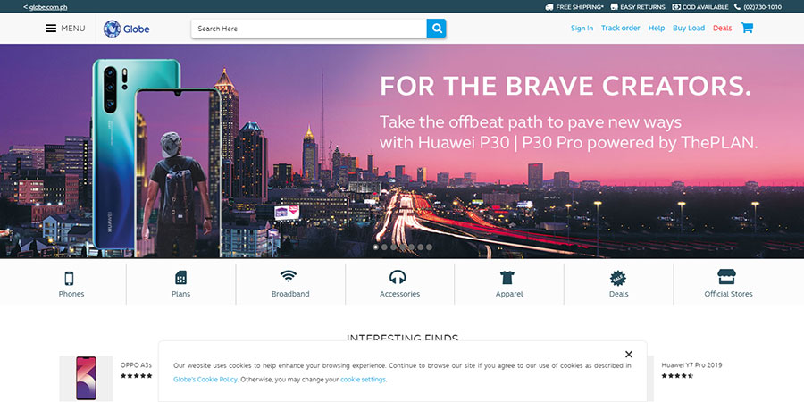Open the Accessories headphones icon
This screenshot has width=804, height=402.
pyautogui.click(x=398, y=278)
